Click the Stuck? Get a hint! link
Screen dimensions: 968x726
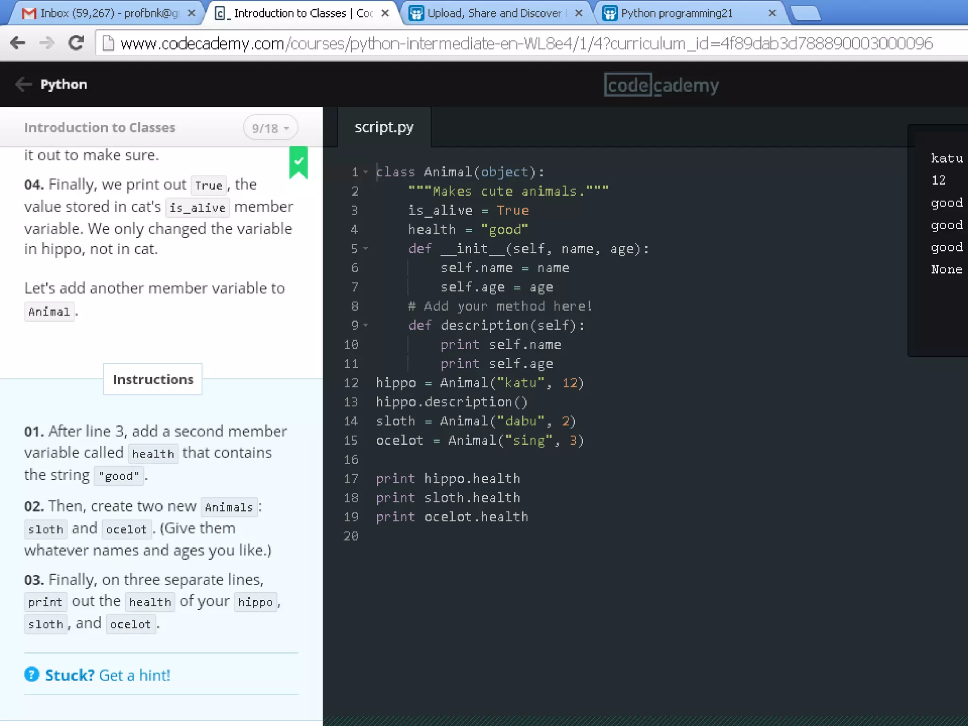coord(107,675)
